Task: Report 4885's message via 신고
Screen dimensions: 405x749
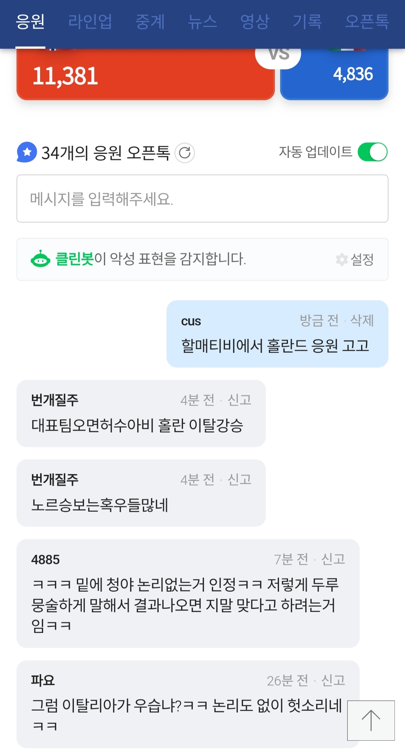Action: pos(333,559)
